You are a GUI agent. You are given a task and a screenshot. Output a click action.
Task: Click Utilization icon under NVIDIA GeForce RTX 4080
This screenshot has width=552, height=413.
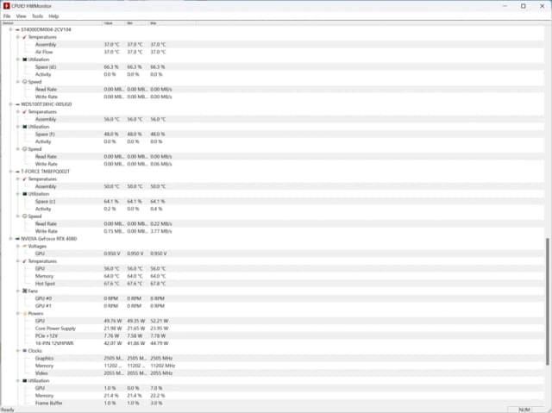(x=25, y=380)
